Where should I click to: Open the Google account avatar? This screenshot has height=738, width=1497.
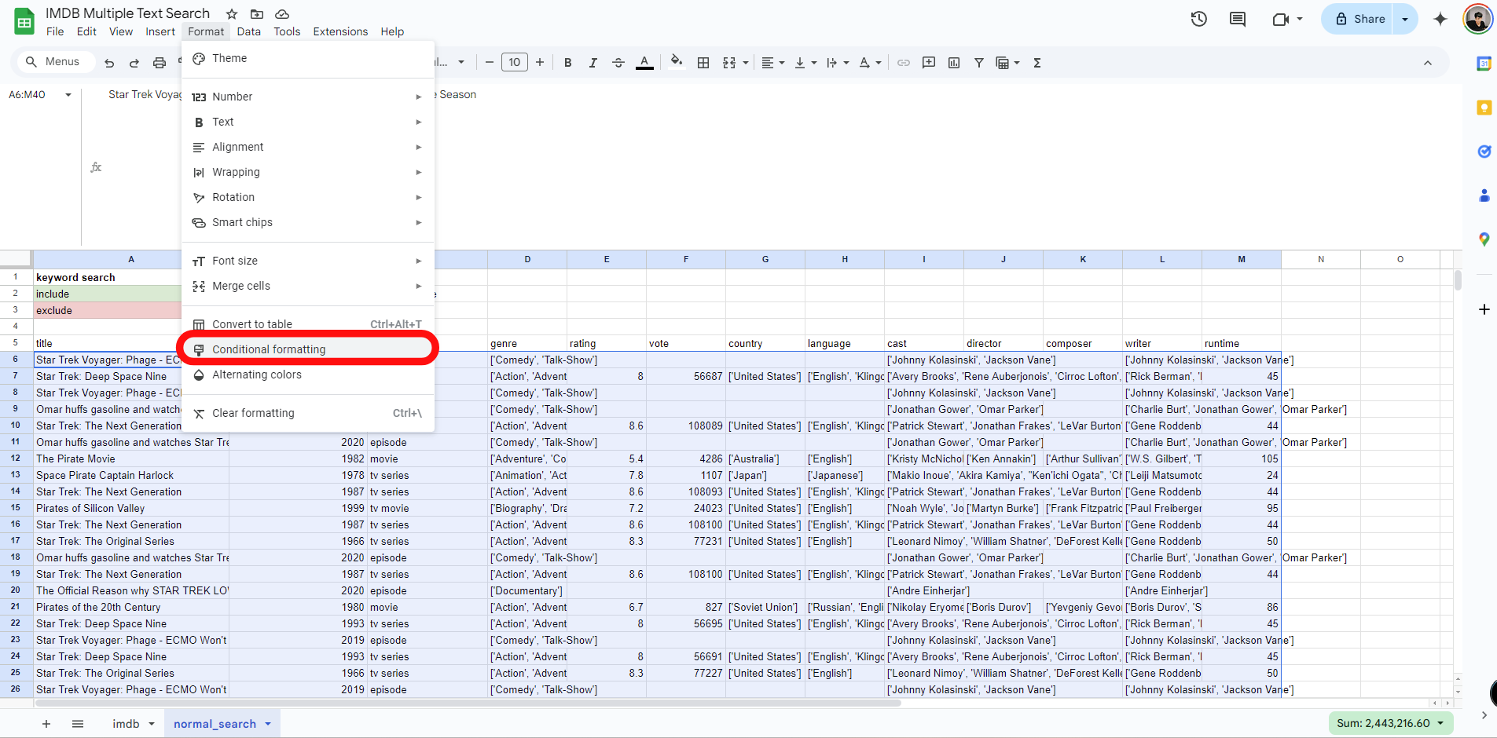[1478, 19]
